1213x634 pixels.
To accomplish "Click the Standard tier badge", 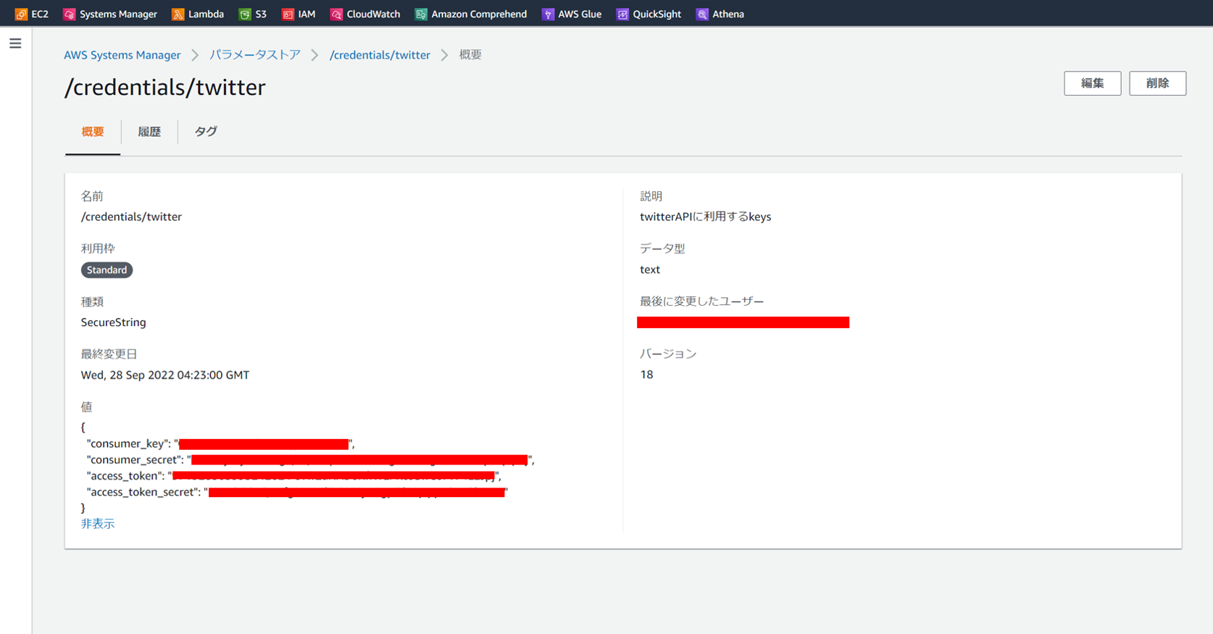I will (x=107, y=270).
